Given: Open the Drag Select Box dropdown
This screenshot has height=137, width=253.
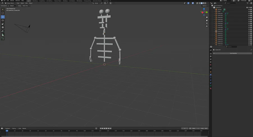Looking at the screenshot, I should [26, 6].
